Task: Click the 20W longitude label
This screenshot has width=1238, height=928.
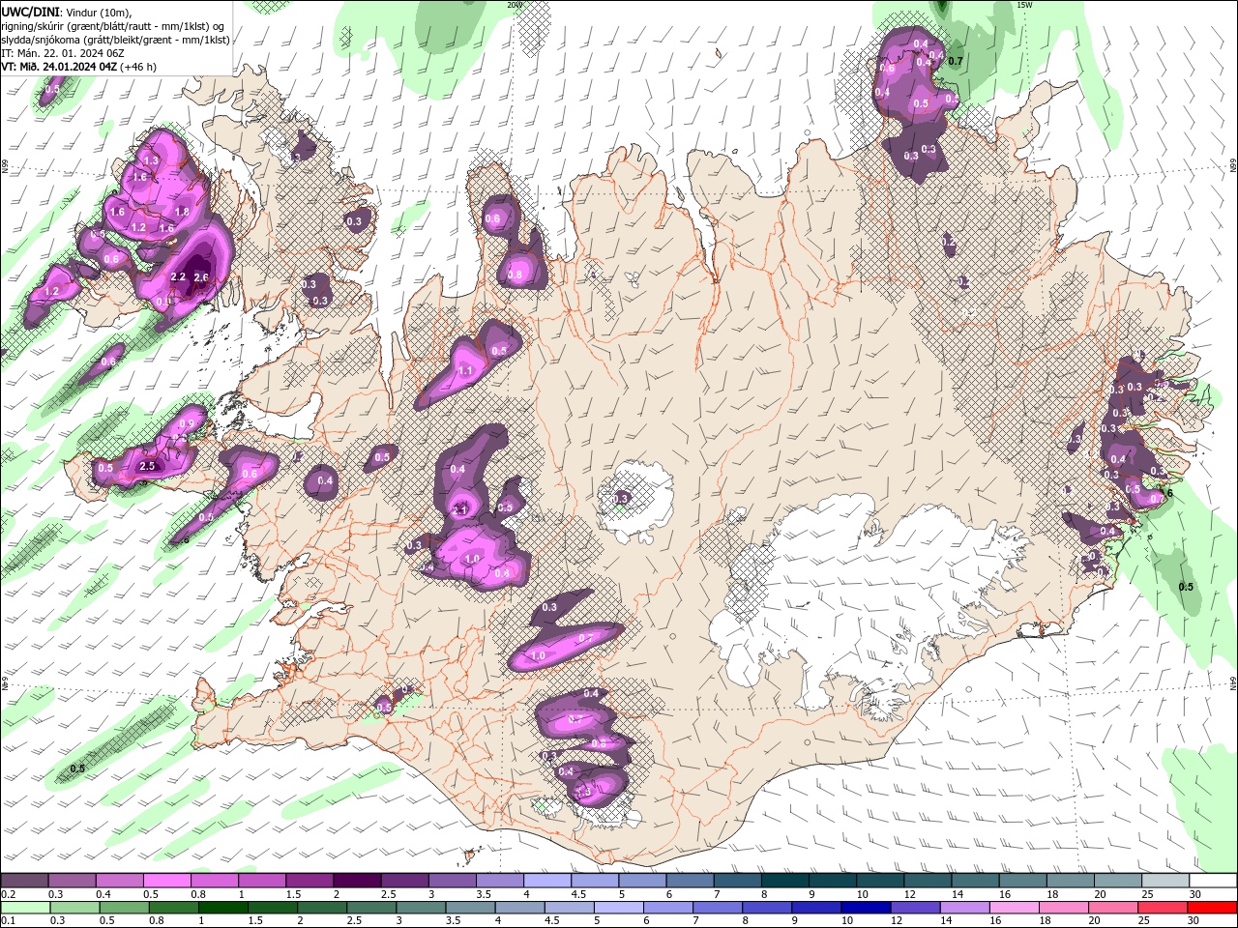Action: 514,5
